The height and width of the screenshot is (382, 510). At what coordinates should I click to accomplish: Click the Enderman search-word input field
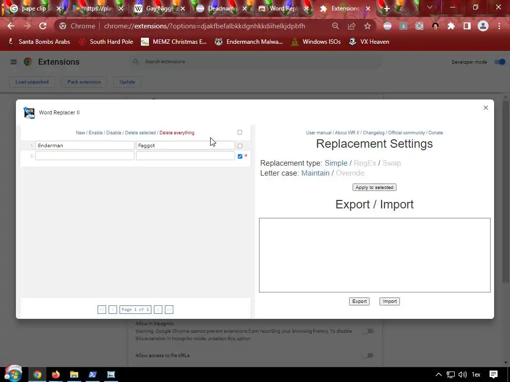coord(85,146)
